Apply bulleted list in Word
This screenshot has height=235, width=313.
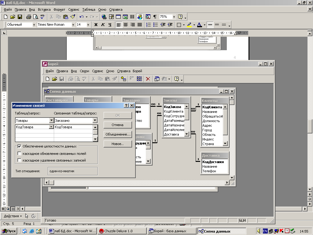click(156, 25)
